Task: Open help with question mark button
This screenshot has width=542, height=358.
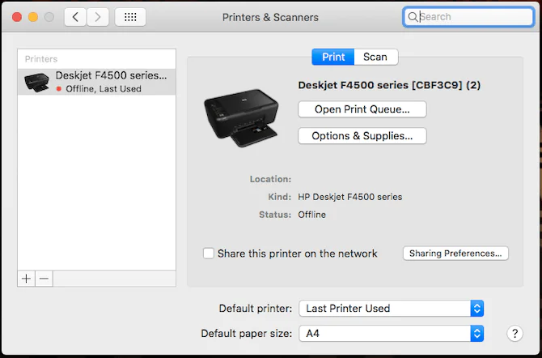Action: (x=514, y=333)
